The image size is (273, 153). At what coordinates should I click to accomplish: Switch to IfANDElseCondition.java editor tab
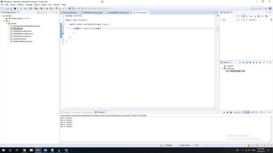coord(93,12)
